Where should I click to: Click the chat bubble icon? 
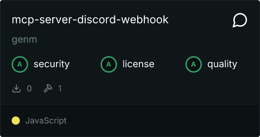tap(240, 20)
